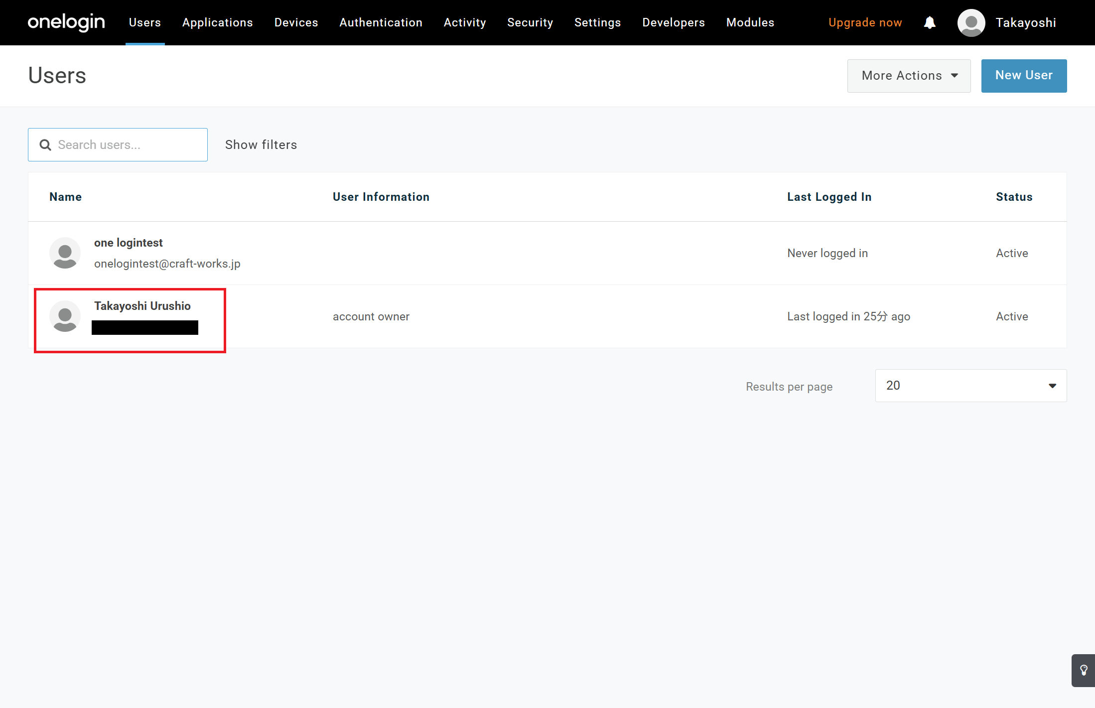Open the Security menu
Viewport: 1095px width, 708px height.
530,23
